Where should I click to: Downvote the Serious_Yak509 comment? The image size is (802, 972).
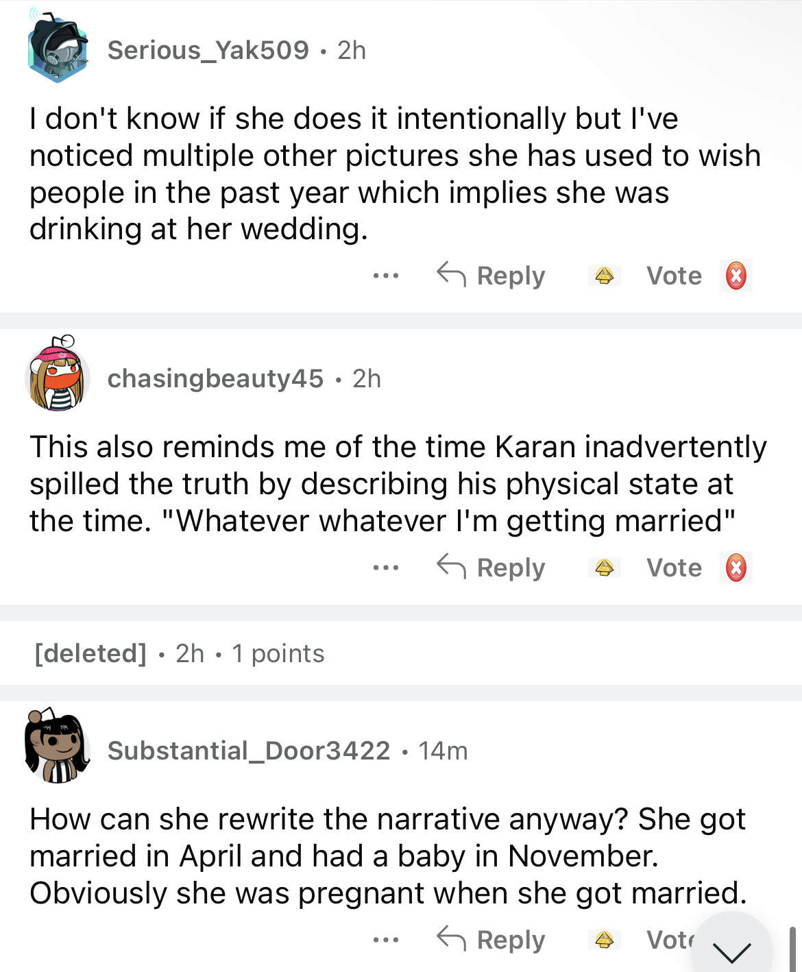(736, 276)
